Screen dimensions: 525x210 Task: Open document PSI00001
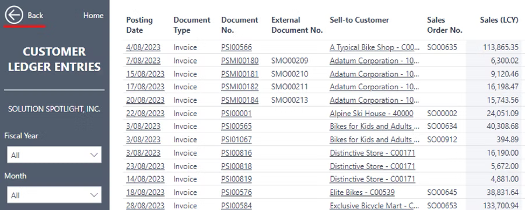[x=236, y=113]
